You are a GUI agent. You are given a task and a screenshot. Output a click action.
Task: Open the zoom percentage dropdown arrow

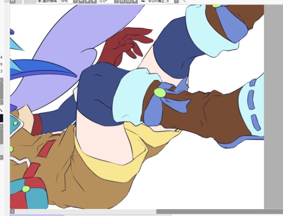(75, 1)
